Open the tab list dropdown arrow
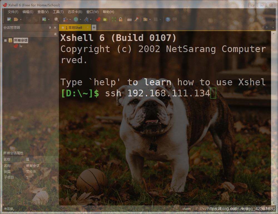This screenshot has height=214, width=278. tap(273, 27)
